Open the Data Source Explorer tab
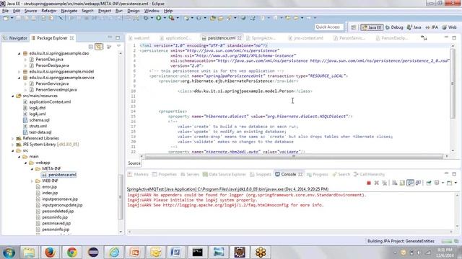The image size is (462, 259). pos(224,174)
